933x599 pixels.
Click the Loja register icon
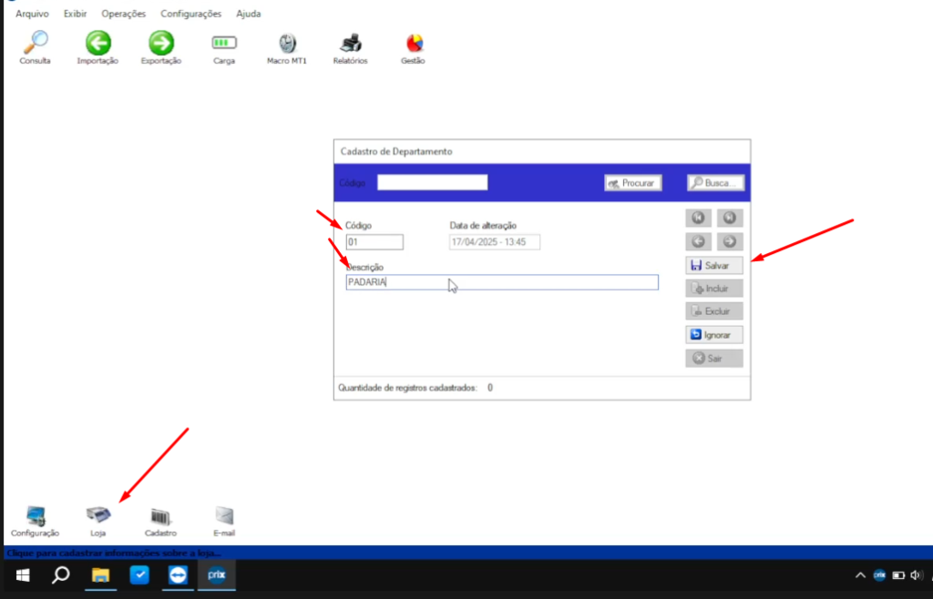pos(97,517)
